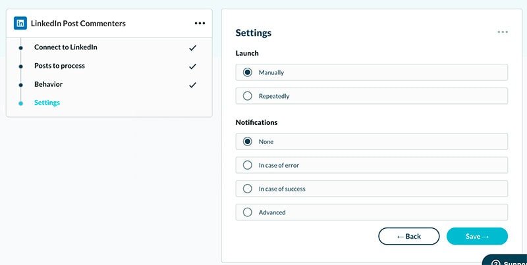Select In case of success notifications
Screen dimensions: 527x265
point(372,189)
